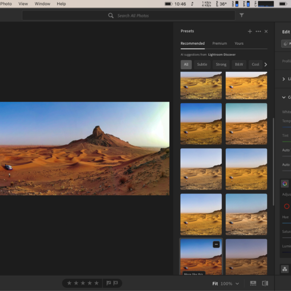Click the filter funnel icon
This screenshot has width=291, height=291.
[241, 15]
